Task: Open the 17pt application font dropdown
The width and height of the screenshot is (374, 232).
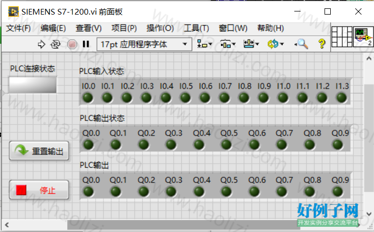Action: pos(144,44)
